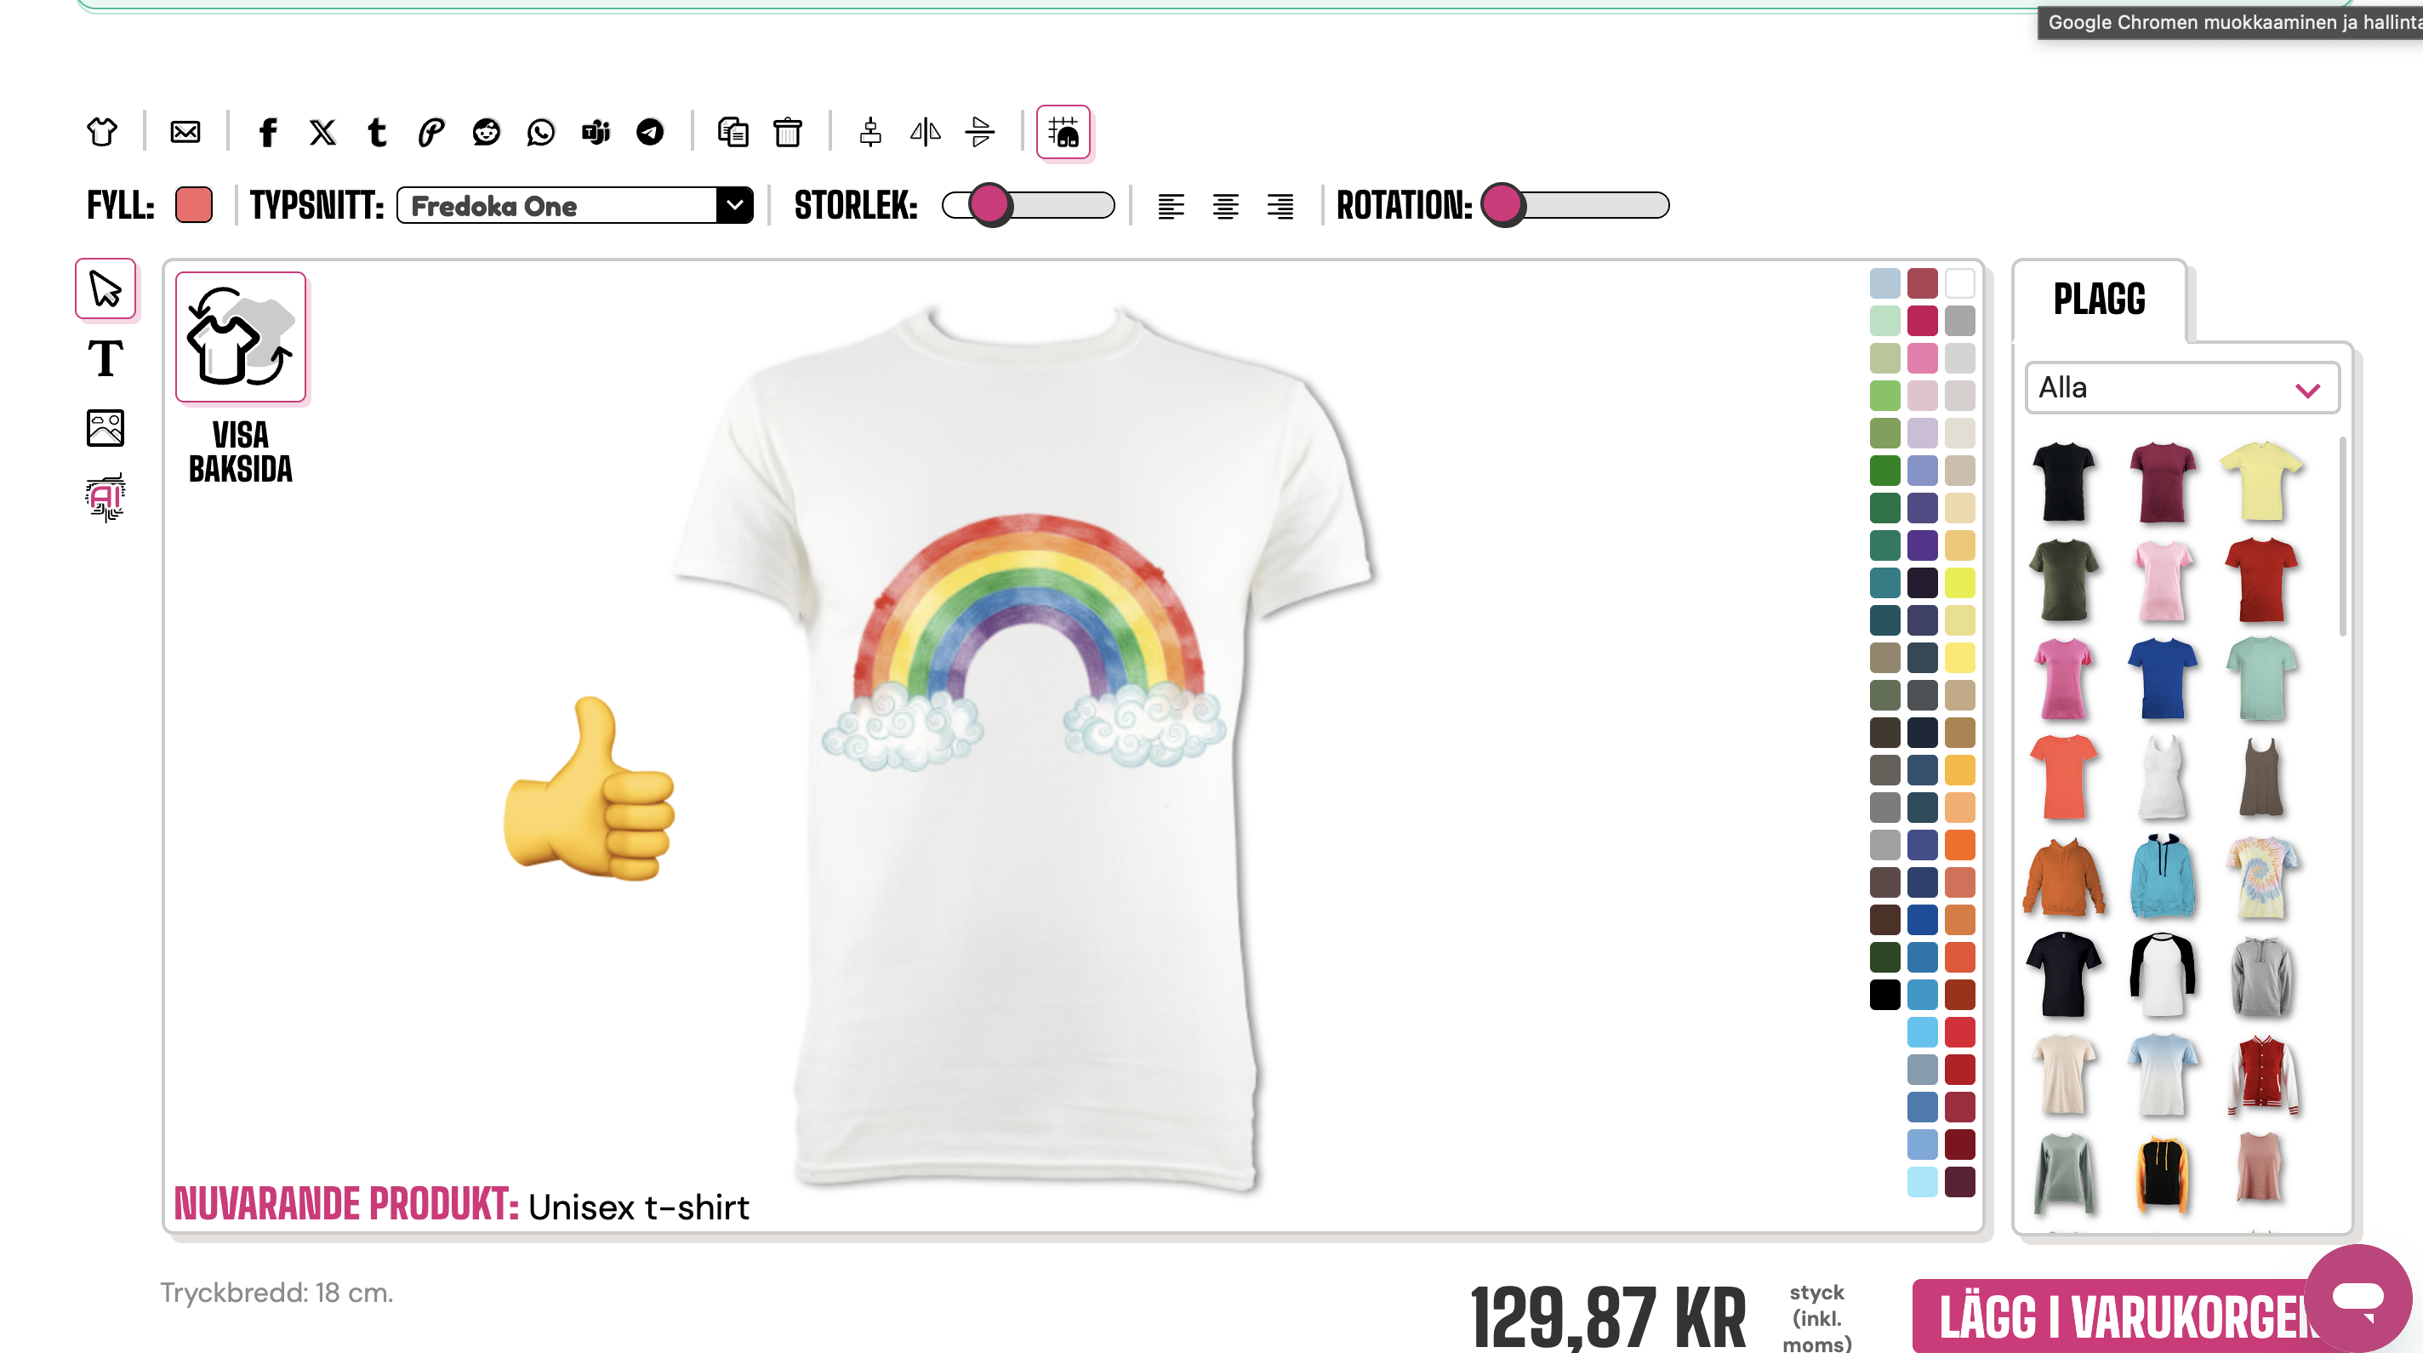
Task: Pick the black garment color swatch
Action: point(1885,995)
